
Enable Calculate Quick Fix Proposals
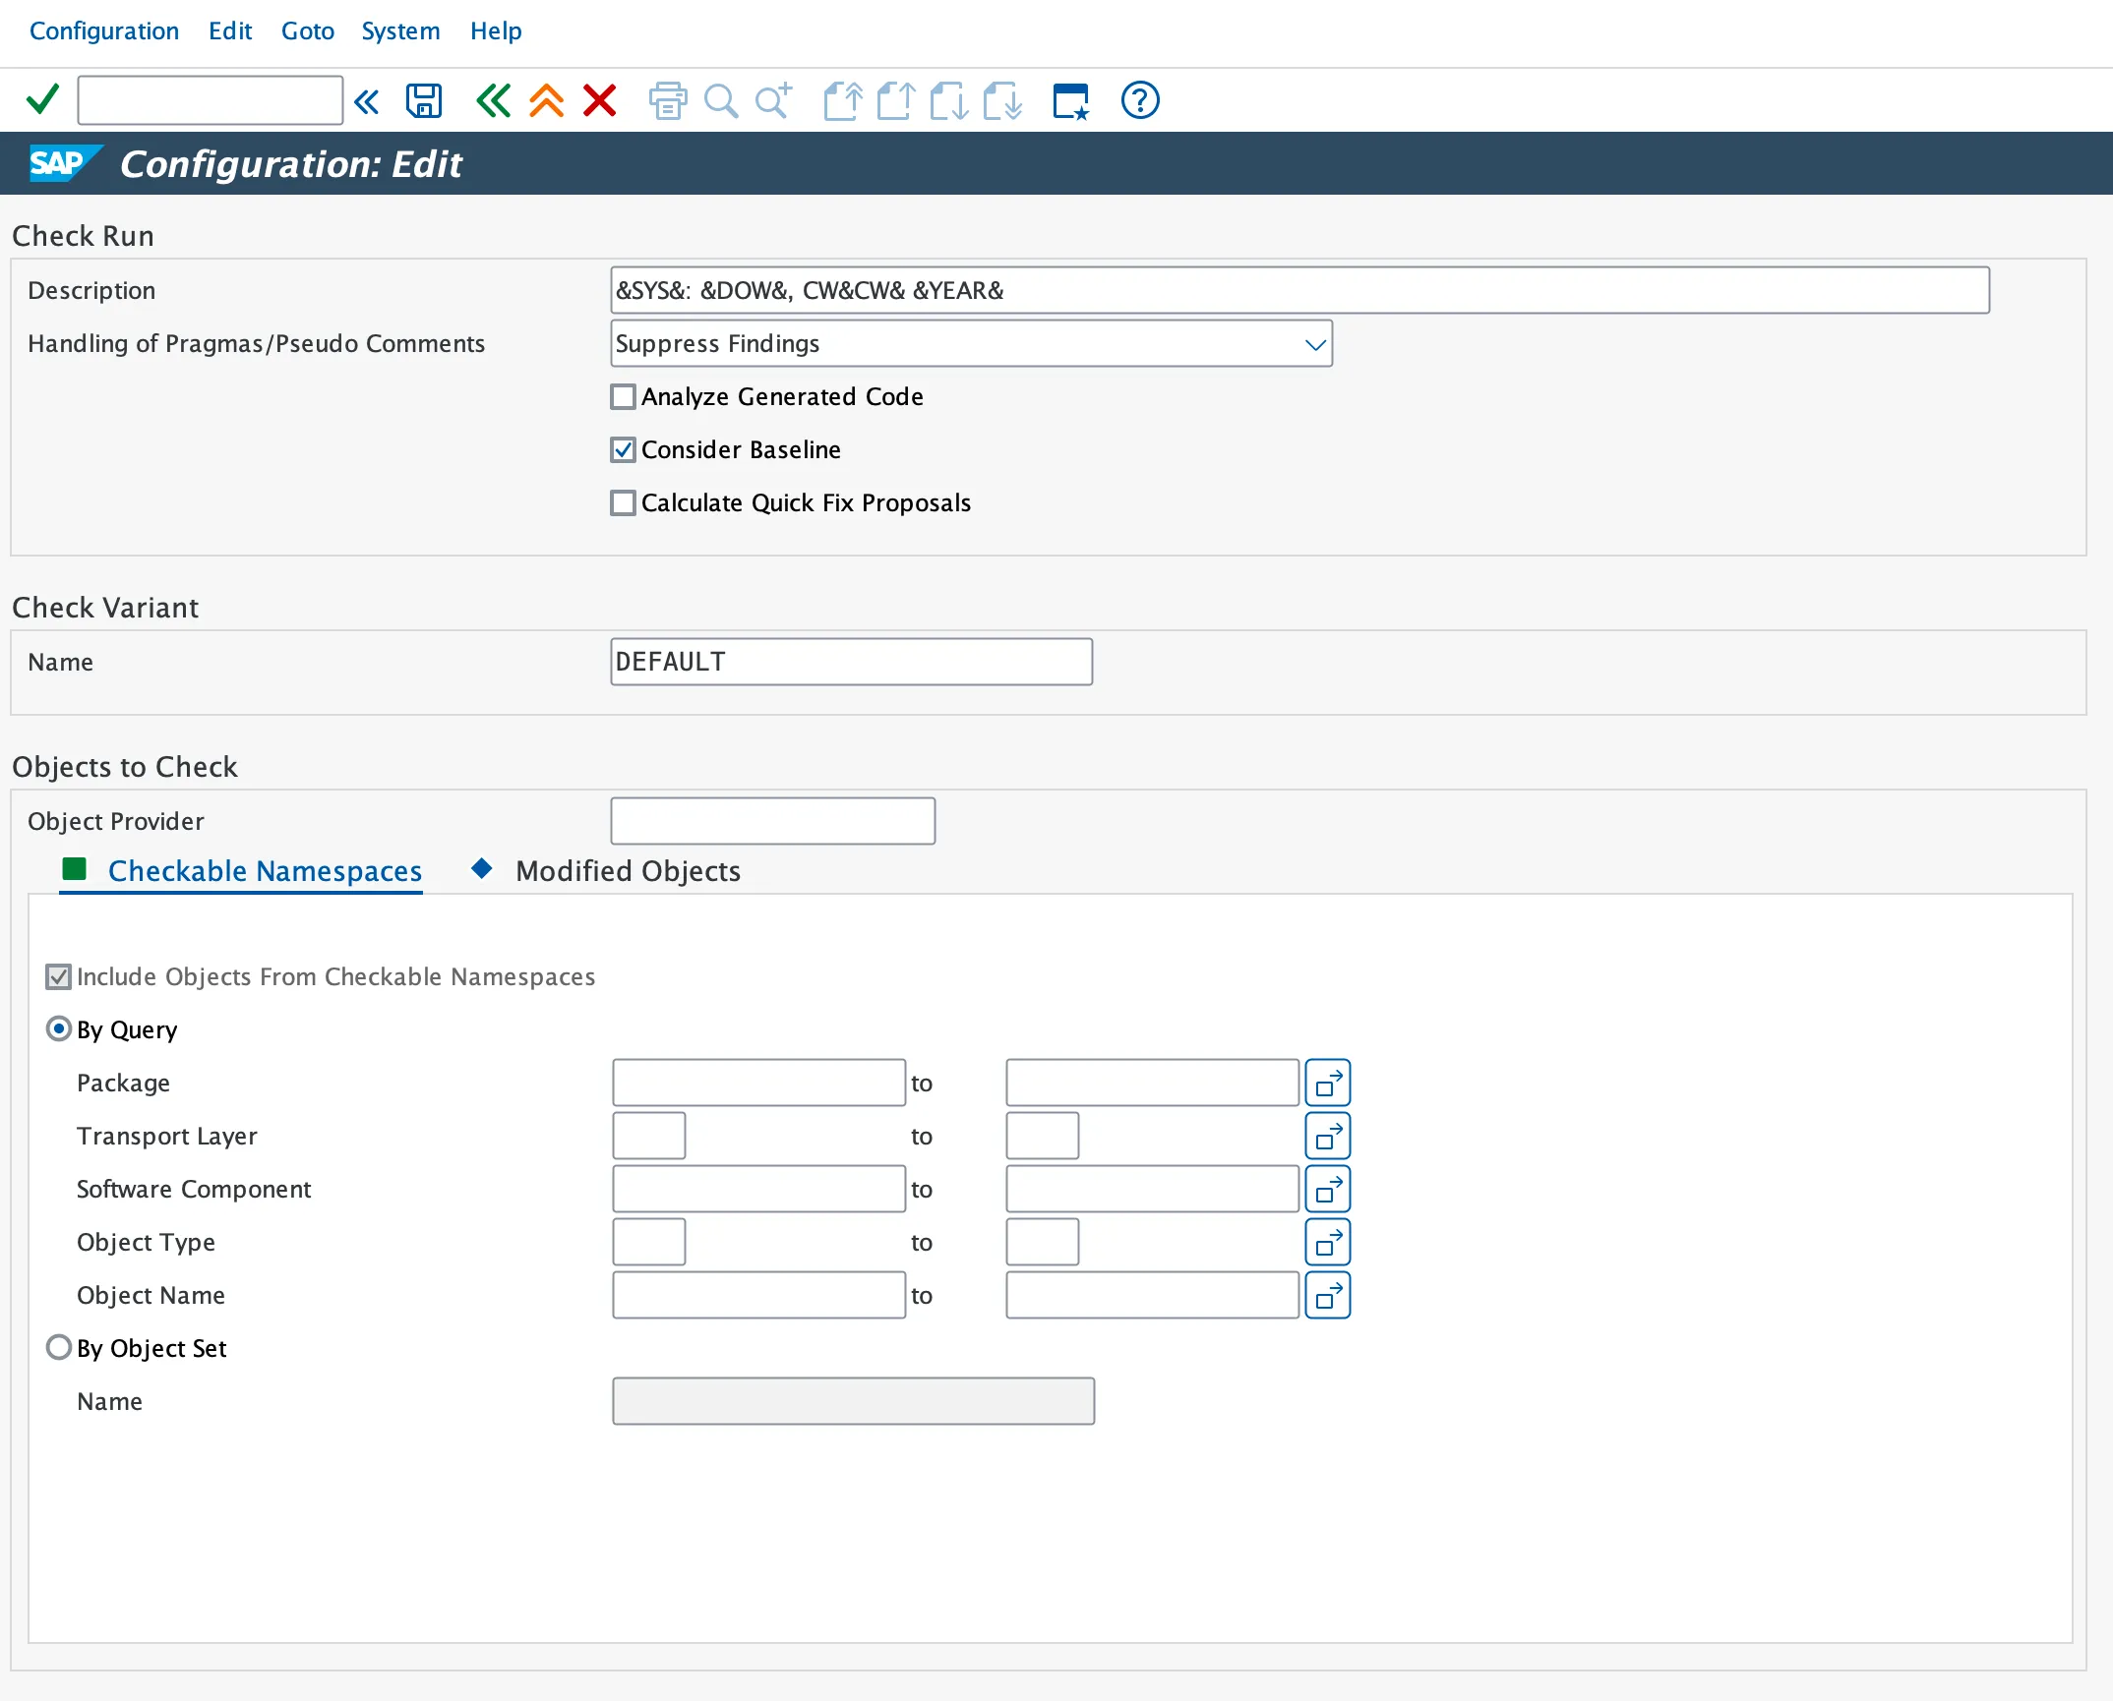623,502
